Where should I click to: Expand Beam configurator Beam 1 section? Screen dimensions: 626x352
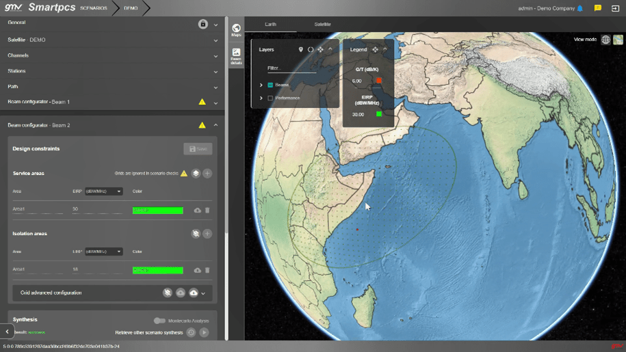coord(216,103)
